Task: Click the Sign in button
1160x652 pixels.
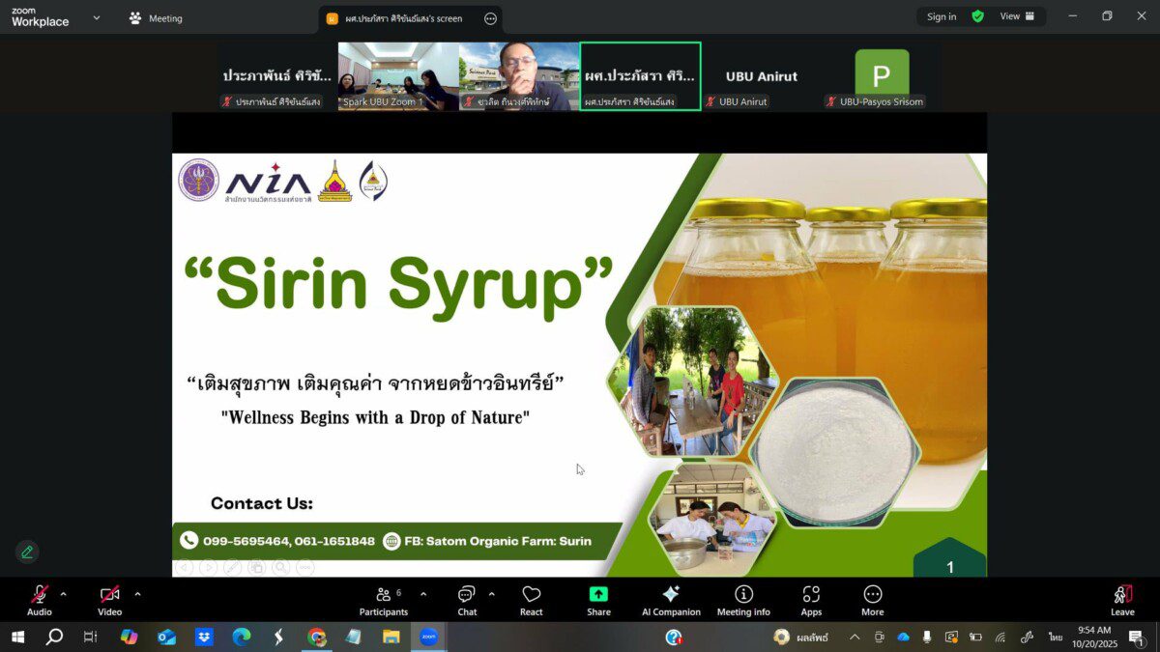Action: point(942,16)
